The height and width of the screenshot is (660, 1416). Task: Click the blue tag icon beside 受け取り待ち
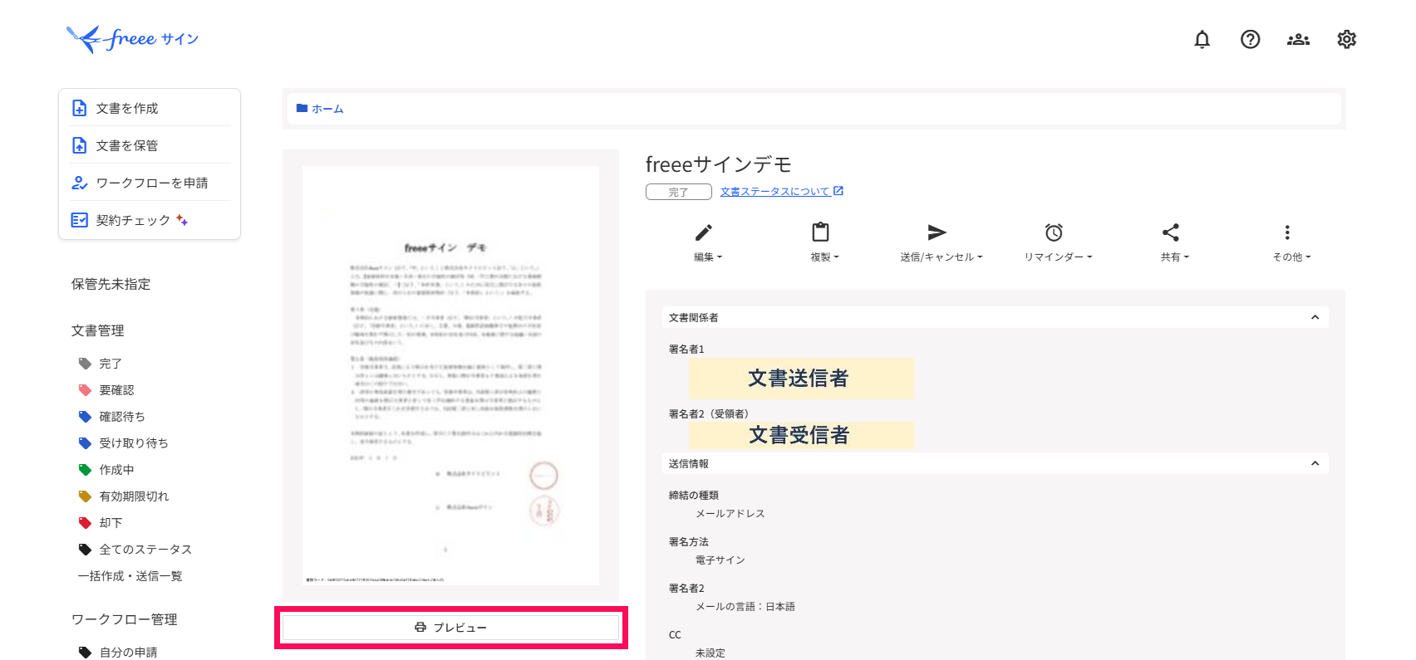85,443
